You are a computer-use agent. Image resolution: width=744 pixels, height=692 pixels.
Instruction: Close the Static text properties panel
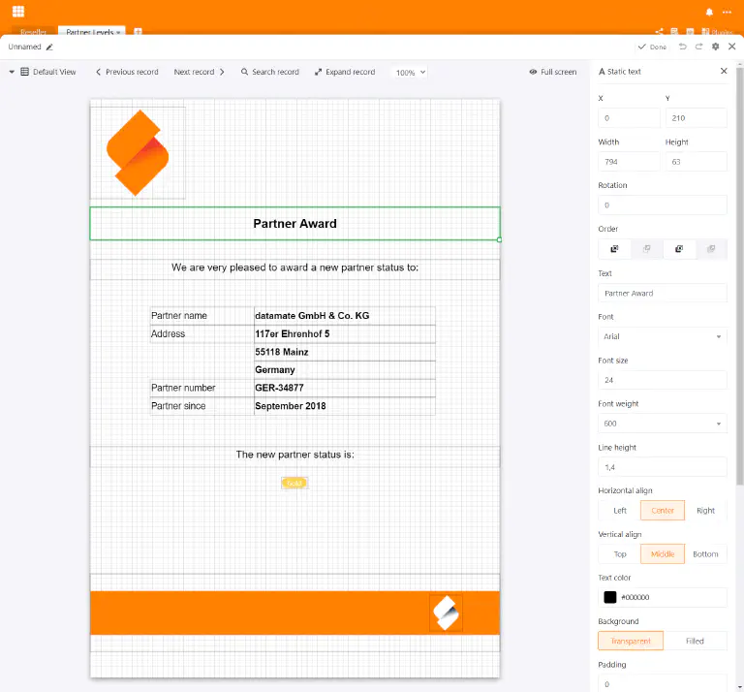coord(724,71)
